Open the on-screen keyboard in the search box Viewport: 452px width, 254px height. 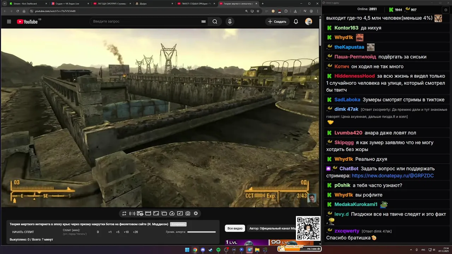[x=203, y=22]
